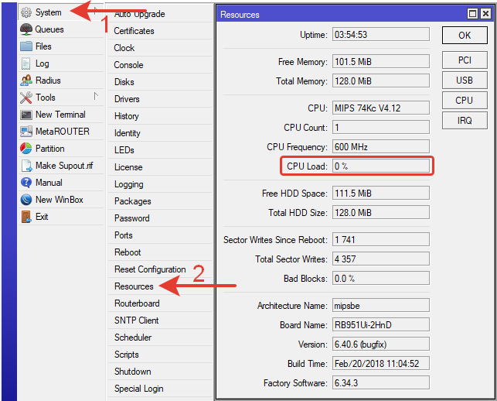Viewport: 497px width, 401px height.
Task: Open the Log menu entry
Action: click(x=61, y=63)
